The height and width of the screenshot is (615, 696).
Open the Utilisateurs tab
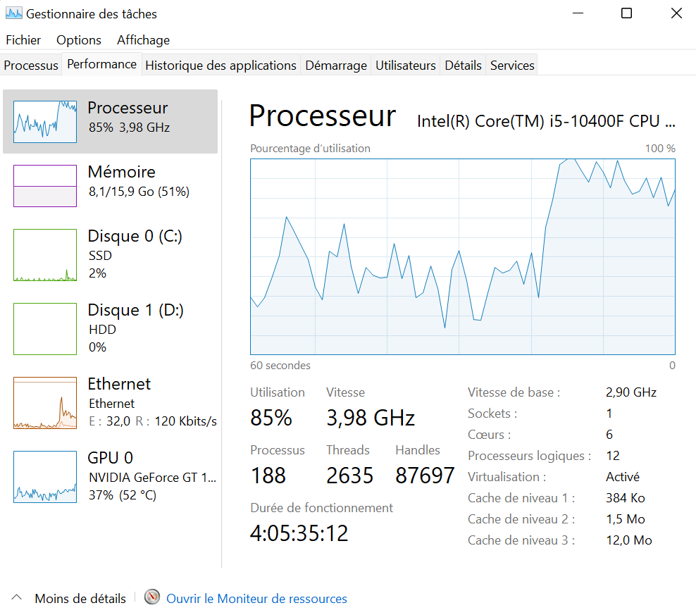(x=406, y=66)
